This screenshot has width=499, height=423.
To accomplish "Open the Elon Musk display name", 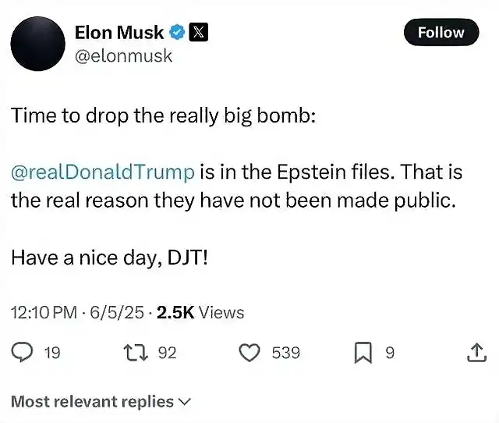I will point(119,33).
